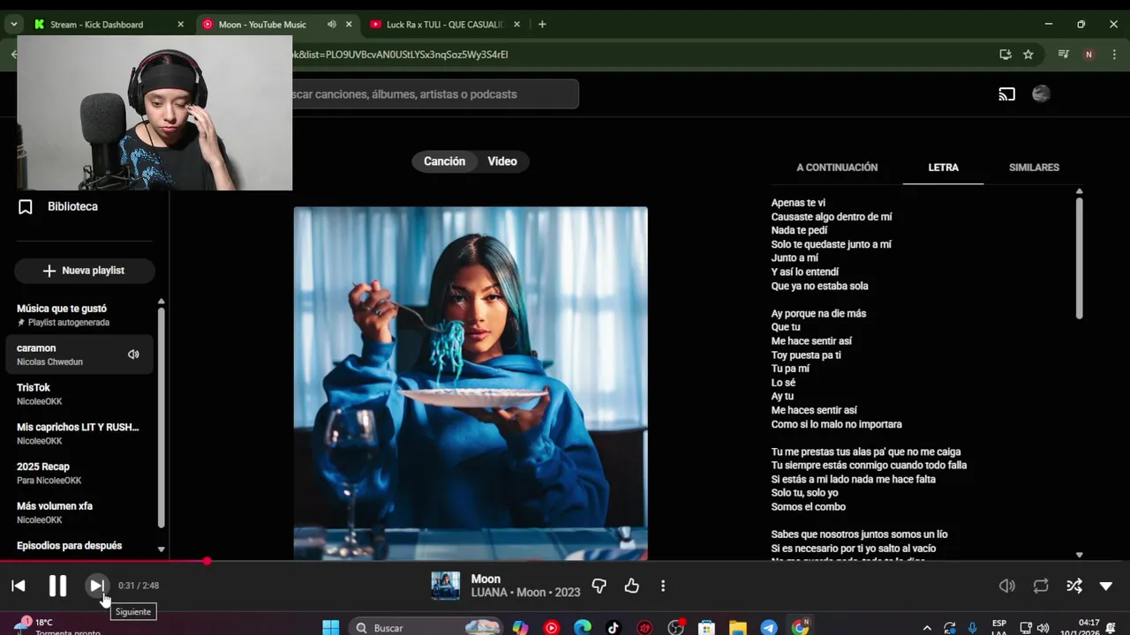Viewport: 1130px width, 635px height.
Task: Click the now-playing speaker icon on caramon
Action: click(x=133, y=355)
